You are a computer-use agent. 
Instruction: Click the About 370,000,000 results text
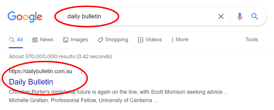pyautogui.click(x=61, y=56)
